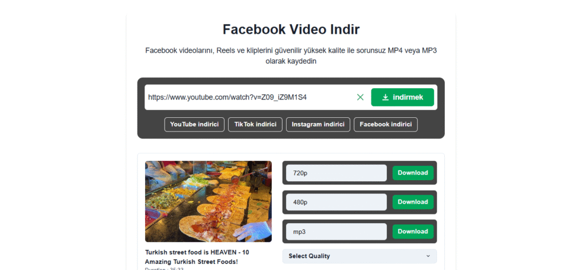Click the 480p quality label field
The image size is (587, 270).
click(x=336, y=202)
